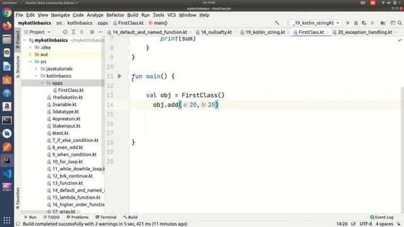Open the run configuration dropdown _19_kotlin_stringKt
404x227 pixels.
tap(313, 23)
